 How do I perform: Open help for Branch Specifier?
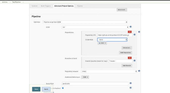pos(134,60)
